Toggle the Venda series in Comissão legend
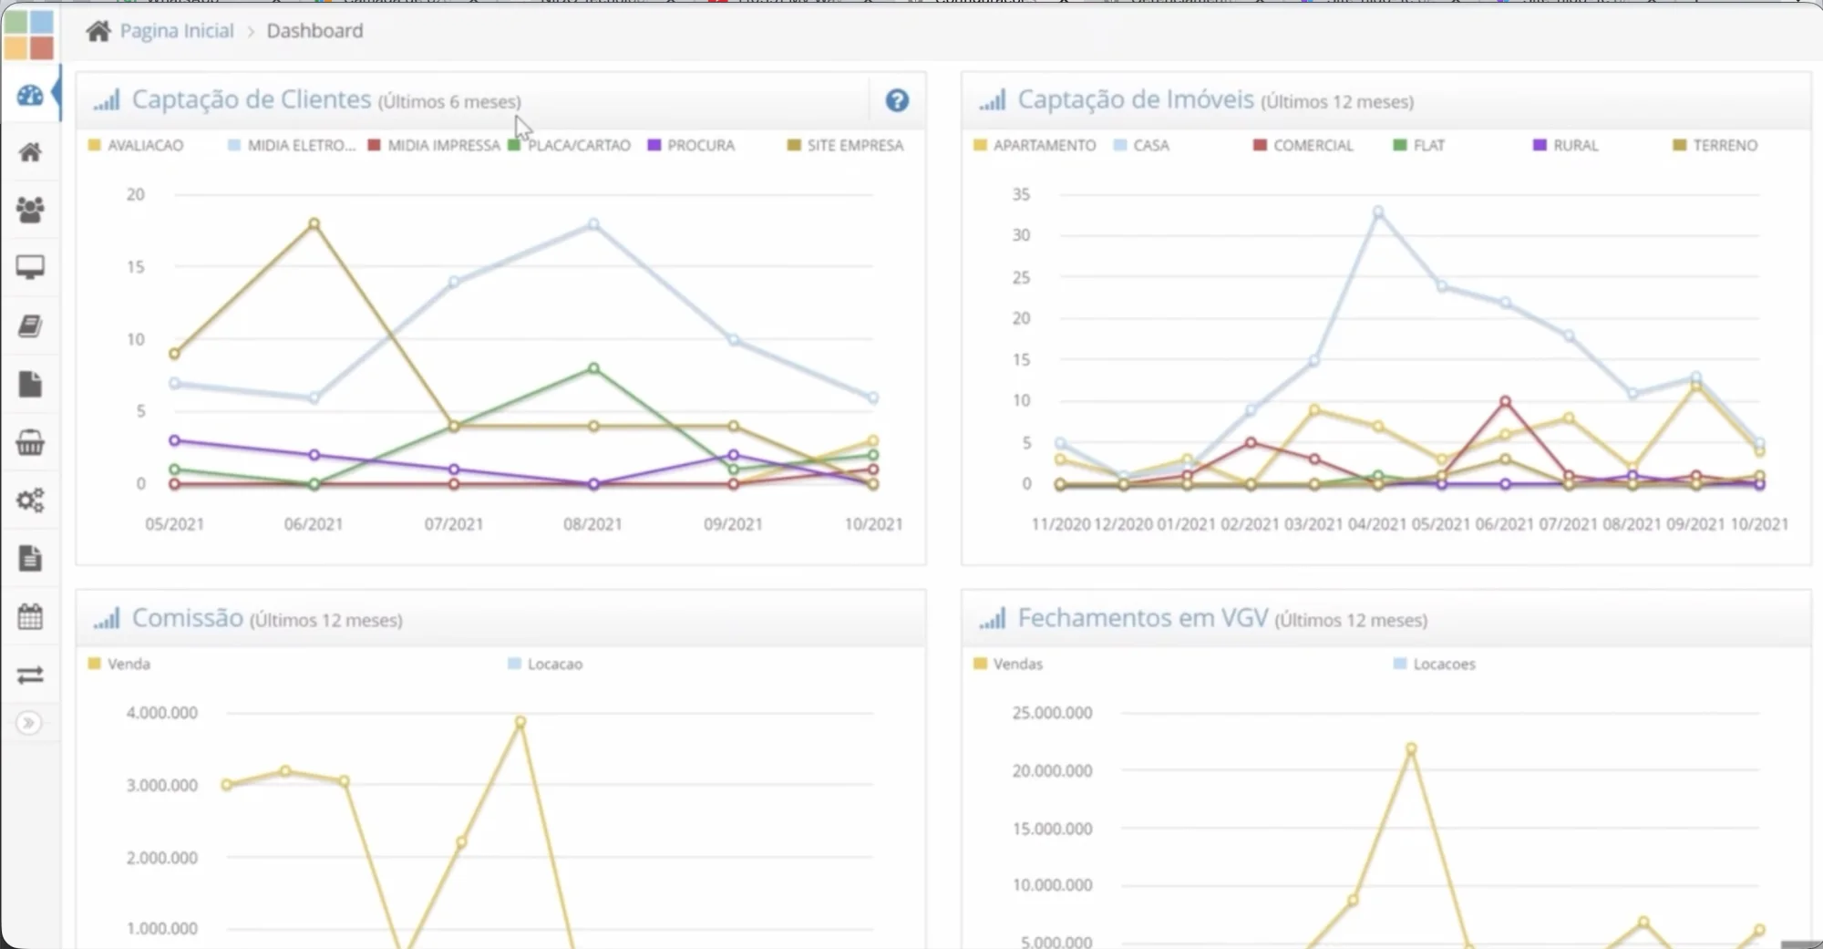 click(x=118, y=664)
